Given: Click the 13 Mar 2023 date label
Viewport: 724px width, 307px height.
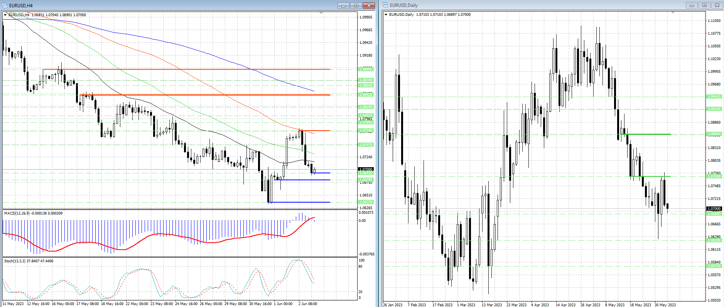Looking at the screenshot, I should pyautogui.click(x=492, y=305).
